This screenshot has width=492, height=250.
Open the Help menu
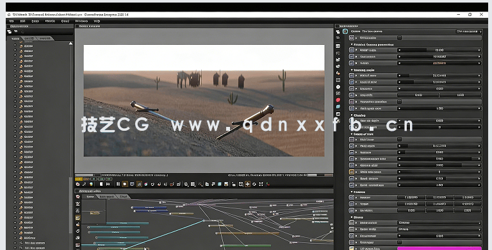[x=97, y=21]
